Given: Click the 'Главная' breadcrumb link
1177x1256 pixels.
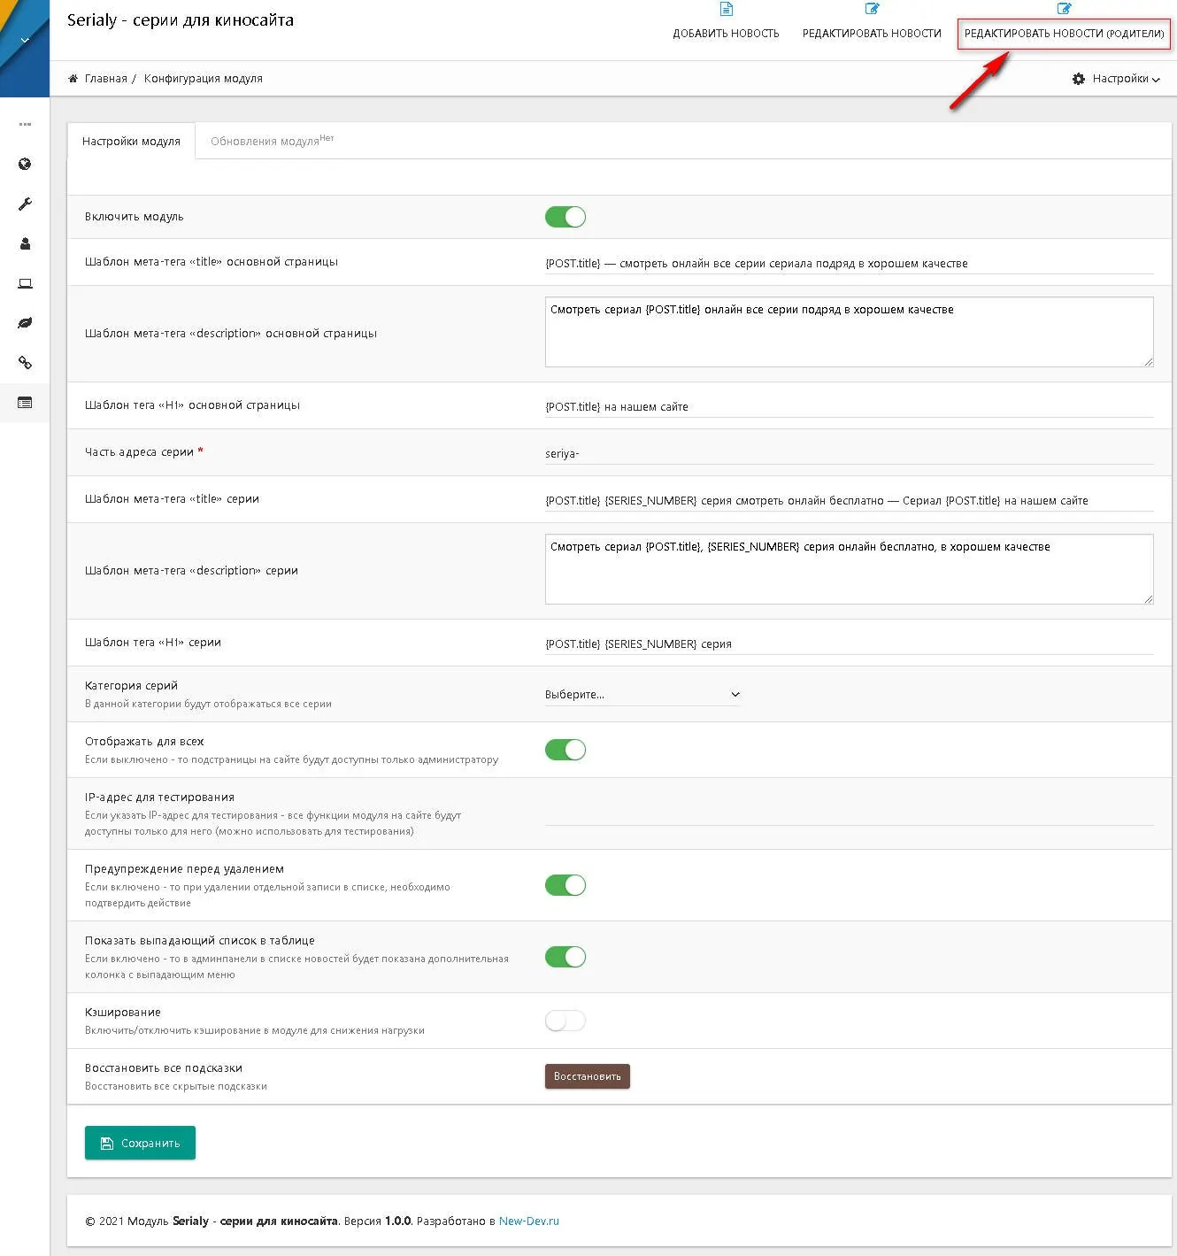Looking at the screenshot, I should pos(106,79).
